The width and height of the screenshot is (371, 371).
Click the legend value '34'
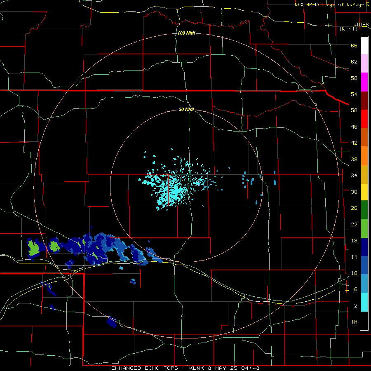click(x=354, y=176)
